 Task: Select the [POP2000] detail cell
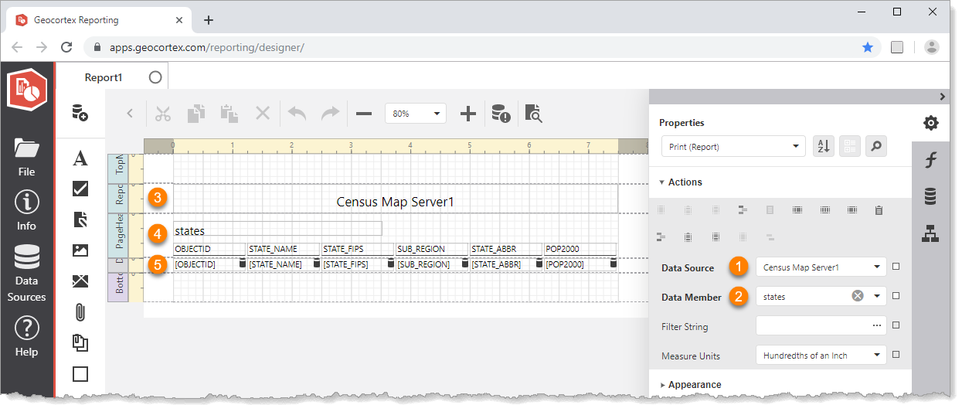pos(580,264)
